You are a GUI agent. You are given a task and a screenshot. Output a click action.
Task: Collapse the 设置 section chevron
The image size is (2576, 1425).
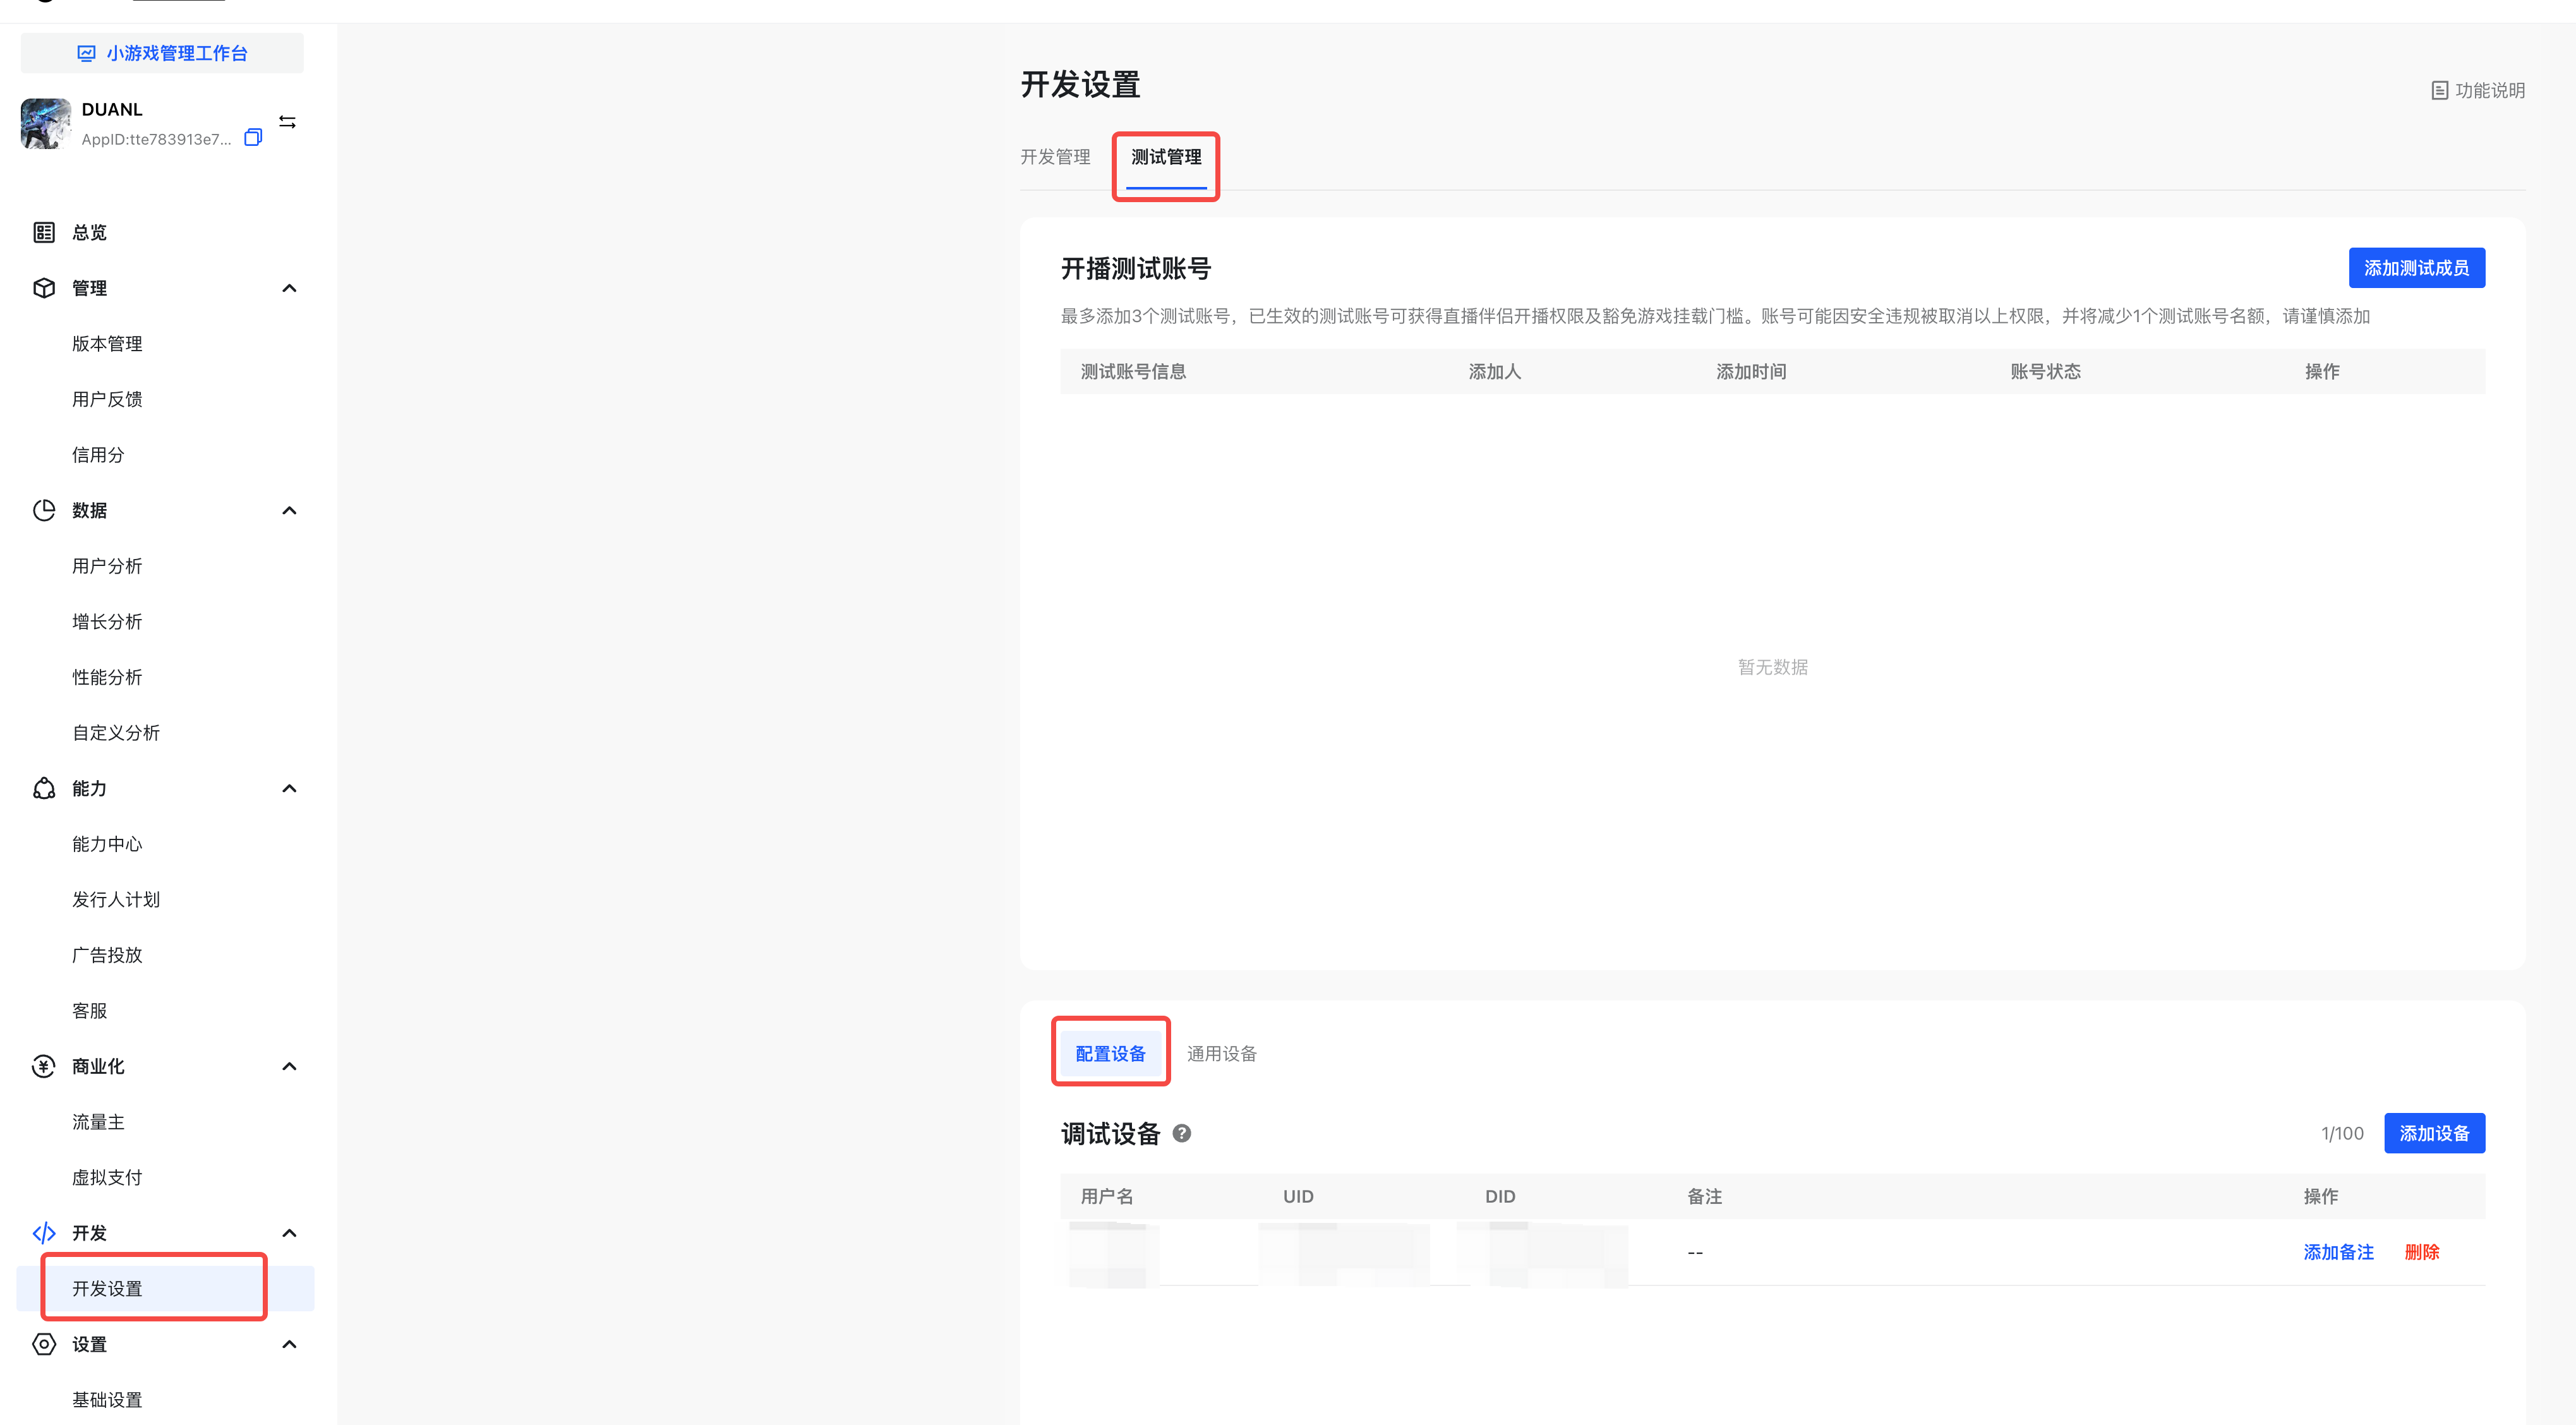click(x=289, y=1344)
